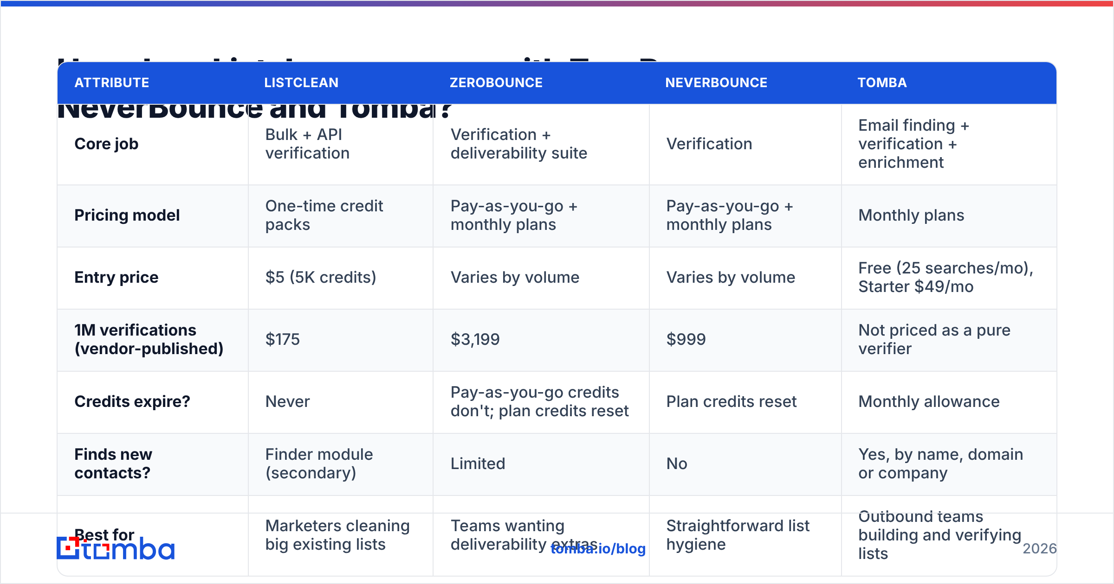Click the 'Core job' row label
Screen dimensions: 1114x584
(106, 144)
